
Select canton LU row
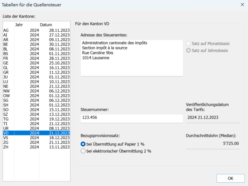36,81
